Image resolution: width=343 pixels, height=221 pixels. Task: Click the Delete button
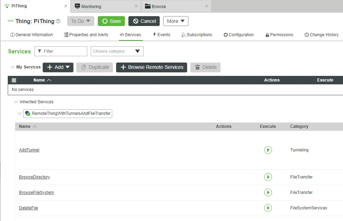click(205, 67)
